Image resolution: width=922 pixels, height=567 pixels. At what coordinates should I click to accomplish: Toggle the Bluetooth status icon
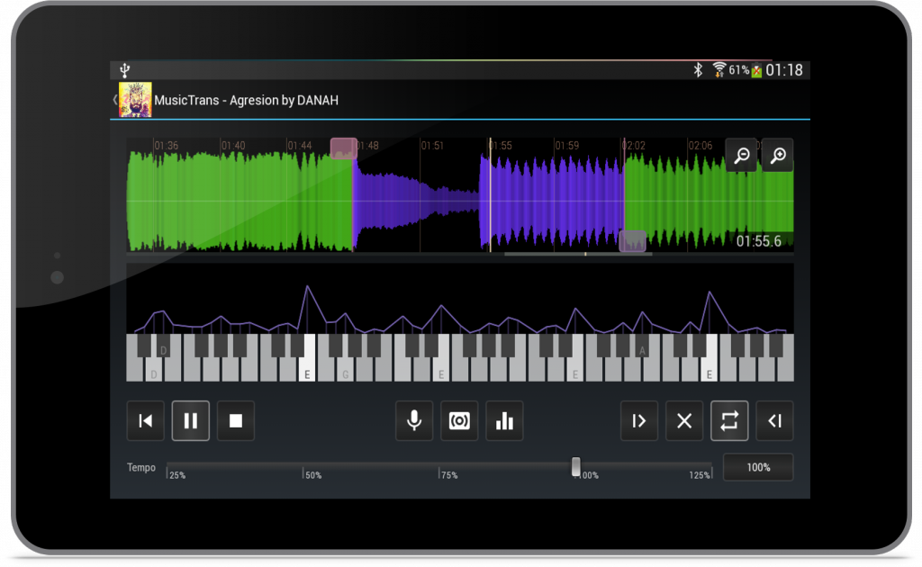click(x=700, y=68)
